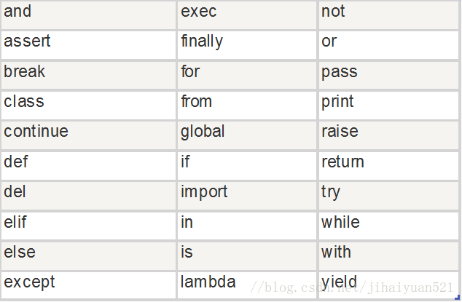Click the 'global' keyword cell

[247, 135]
